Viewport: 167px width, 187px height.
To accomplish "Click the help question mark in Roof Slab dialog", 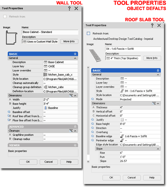I will (x=152, y=25).
